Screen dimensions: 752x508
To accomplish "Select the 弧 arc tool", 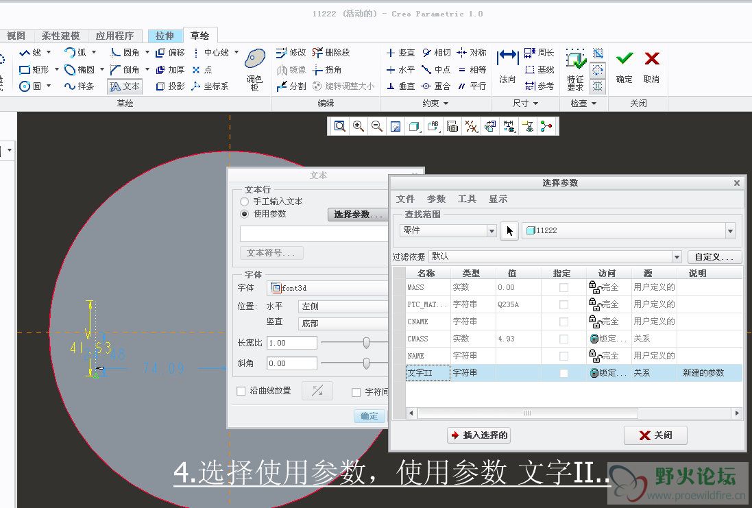I will (76, 52).
